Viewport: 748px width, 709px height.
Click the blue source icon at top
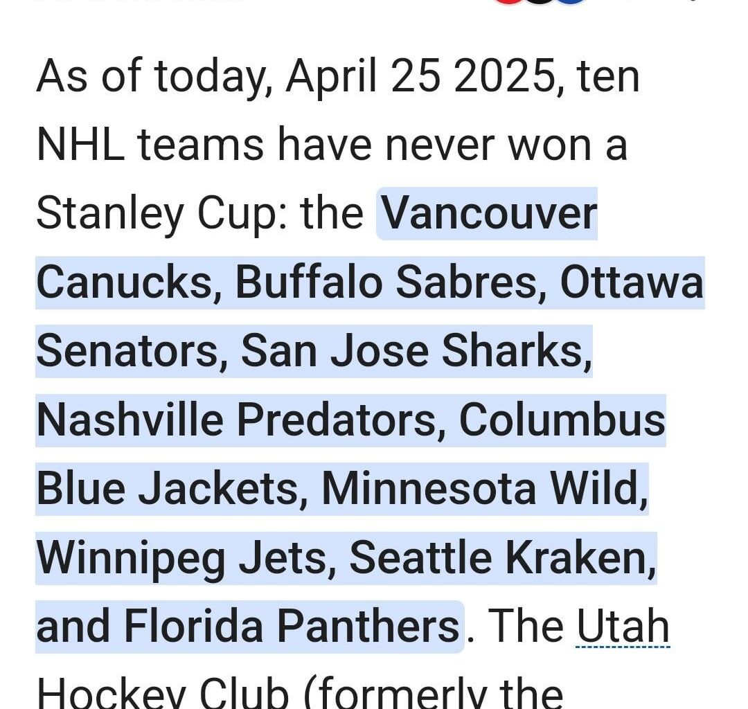click(571, 2)
